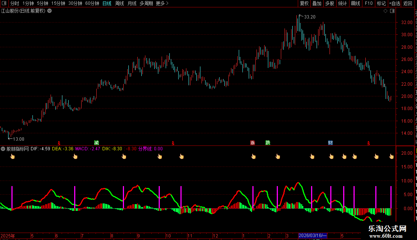
Task: Select the 周线 weekly period tab
Action: [120, 3]
